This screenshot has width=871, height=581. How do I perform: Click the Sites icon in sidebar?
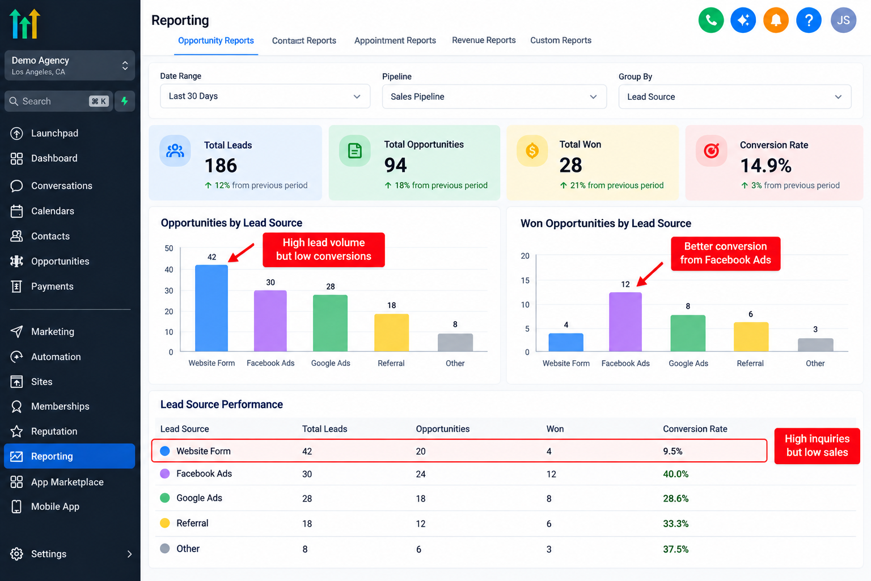point(17,382)
